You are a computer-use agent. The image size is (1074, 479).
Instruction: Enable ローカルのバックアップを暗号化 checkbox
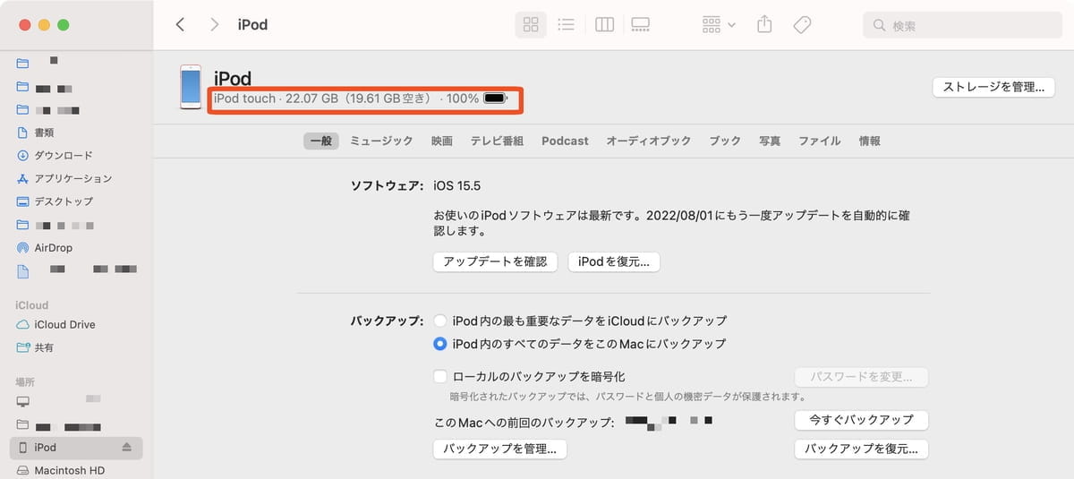[x=439, y=377]
